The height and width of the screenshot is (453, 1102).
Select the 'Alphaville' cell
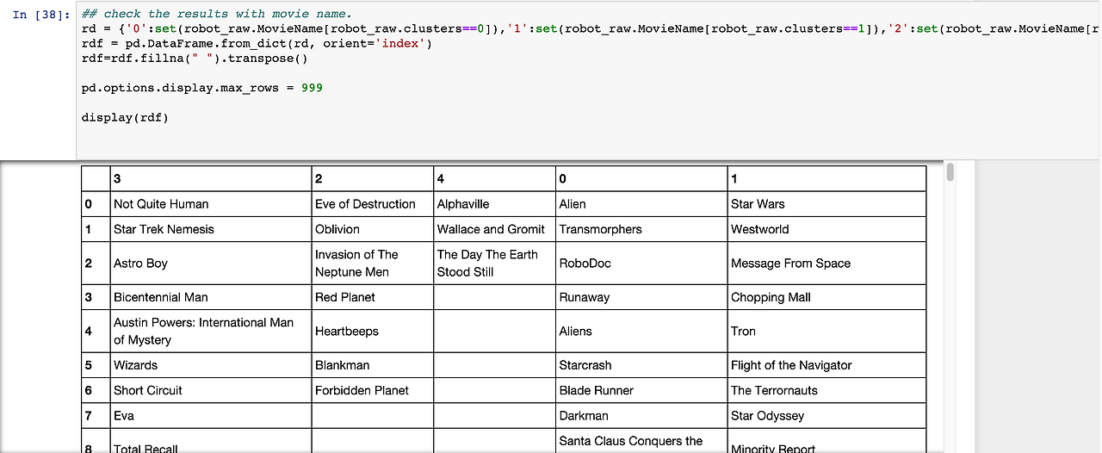click(x=495, y=204)
